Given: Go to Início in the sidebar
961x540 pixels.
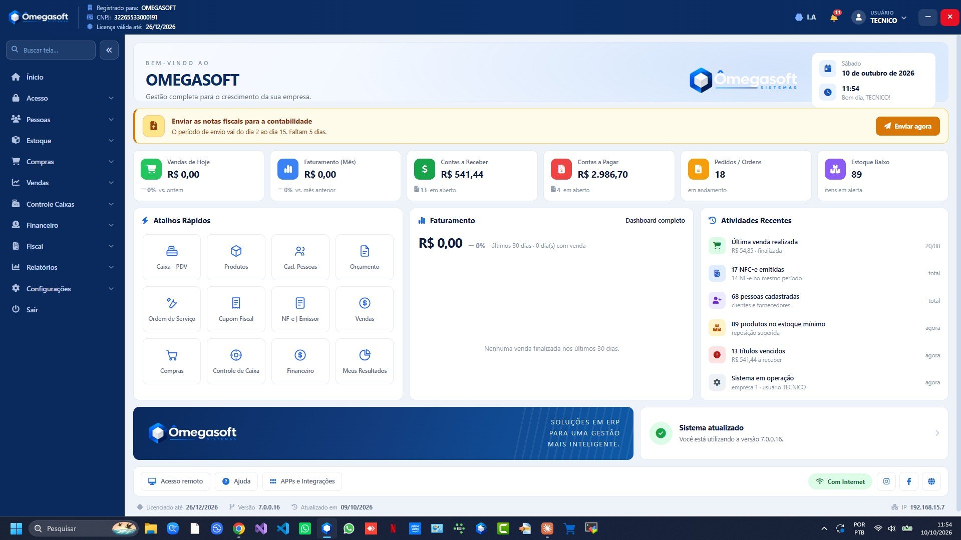Looking at the screenshot, I should point(63,77).
